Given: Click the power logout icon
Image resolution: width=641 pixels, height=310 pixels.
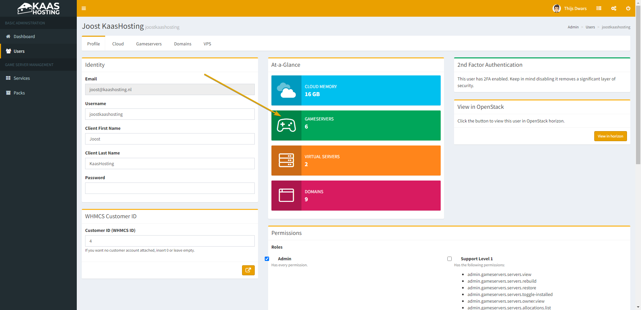Looking at the screenshot, I should click(628, 8).
